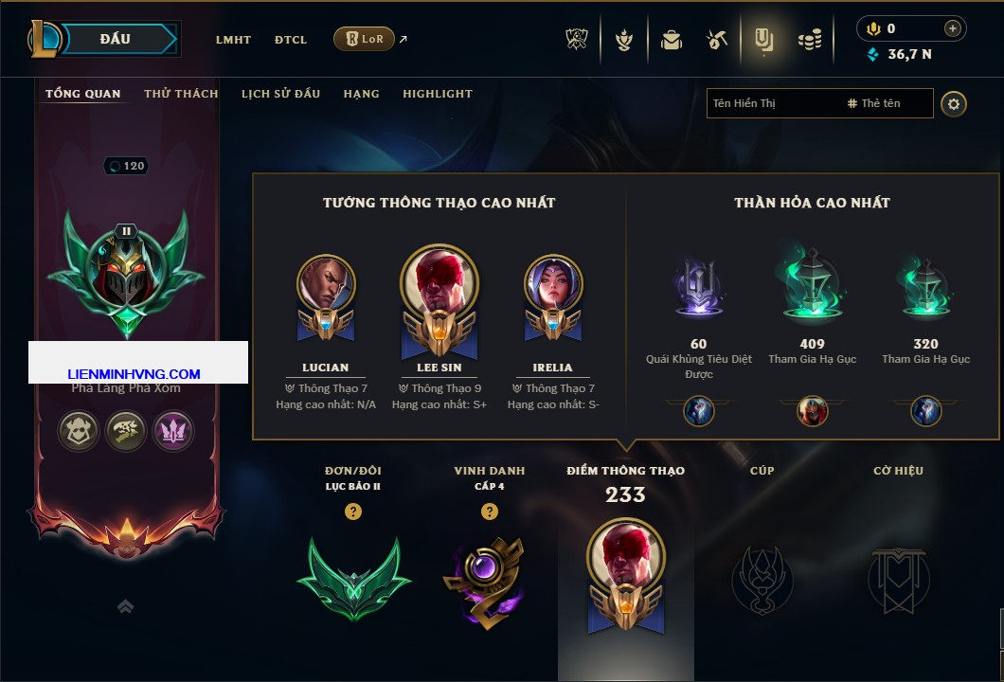The height and width of the screenshot is (682, 1004).
Task: Open the Clash trophy icon in top bar
Action: 577,39
